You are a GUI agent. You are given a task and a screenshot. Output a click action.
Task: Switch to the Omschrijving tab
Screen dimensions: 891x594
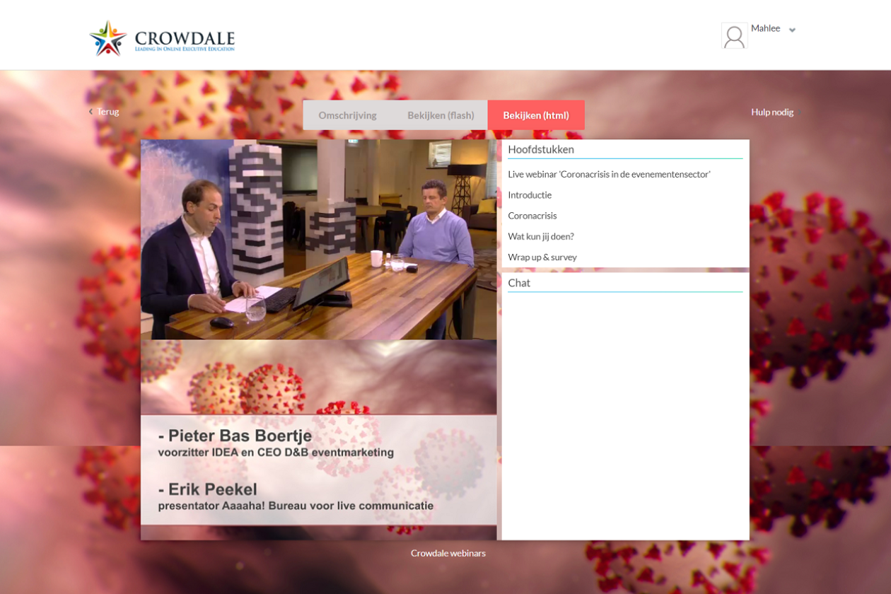347,115
